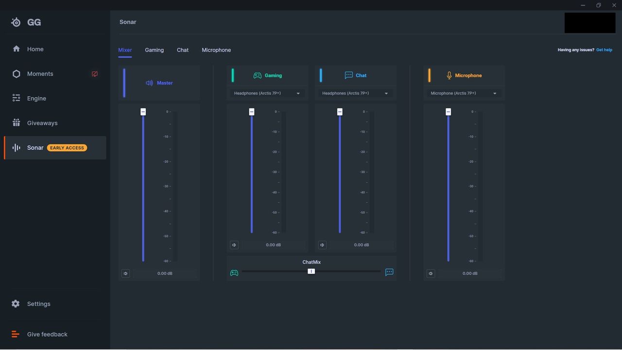The image size is (622, 350).
Task: Click the Gaming volume slider handle
Action: click(252, 112)
